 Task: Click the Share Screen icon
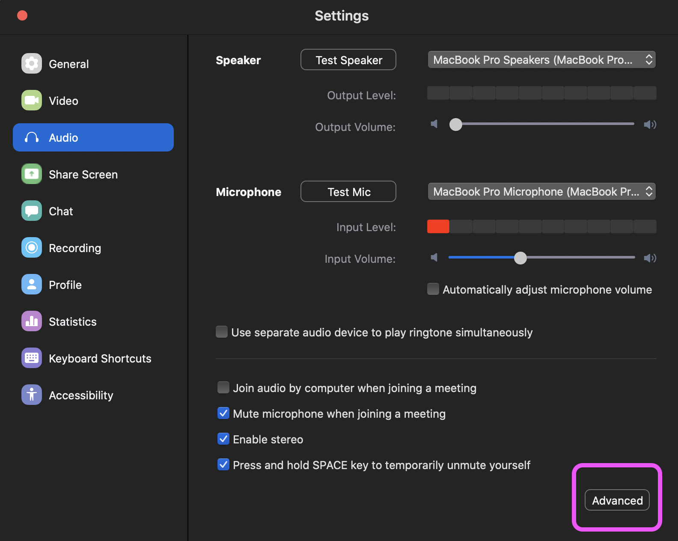tap(32, 174)
